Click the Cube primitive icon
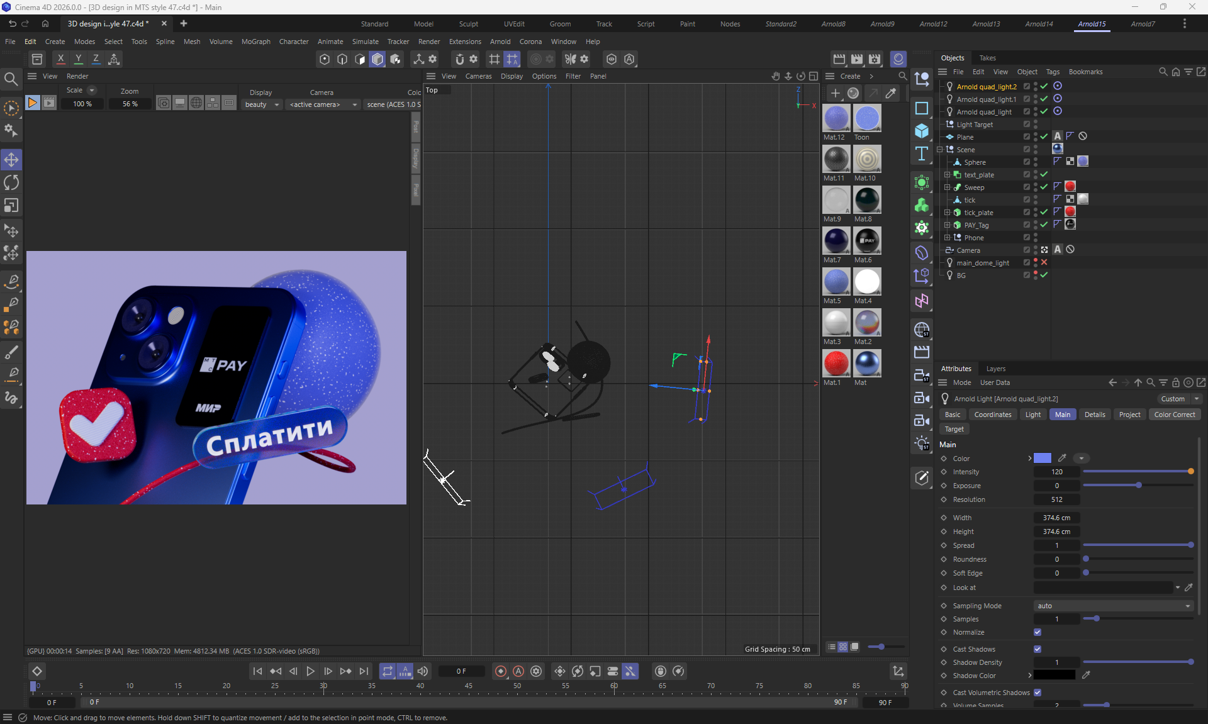This screenshot has width=1208, height=724. pyautogui.click(x=922, y=131)
